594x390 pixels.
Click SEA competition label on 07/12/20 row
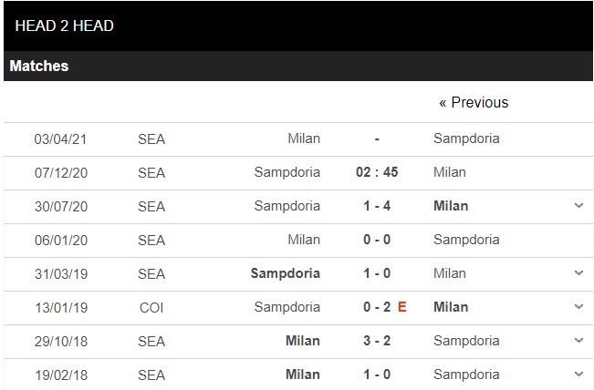tap(151, 172)
